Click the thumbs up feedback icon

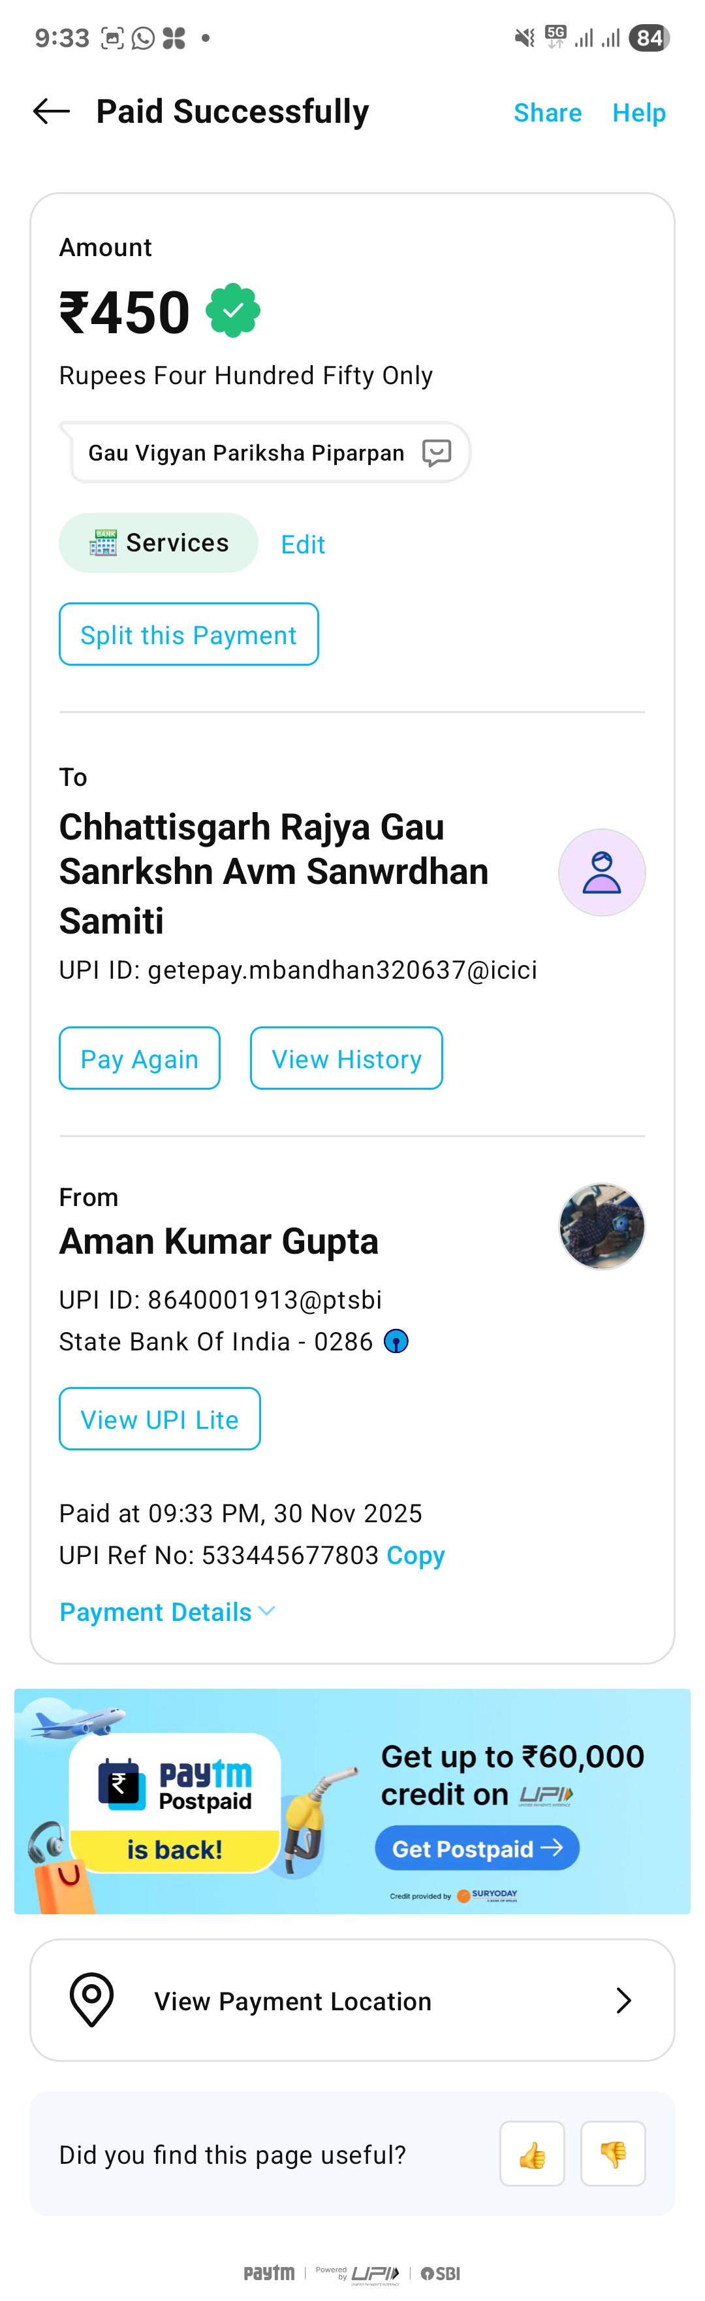coord(532,2153)
